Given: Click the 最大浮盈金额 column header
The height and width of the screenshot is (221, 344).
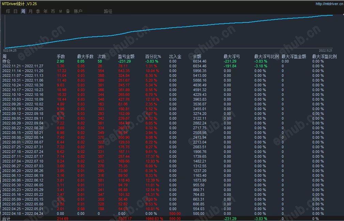Looking at the screenshot, I should tap(294, 56).
